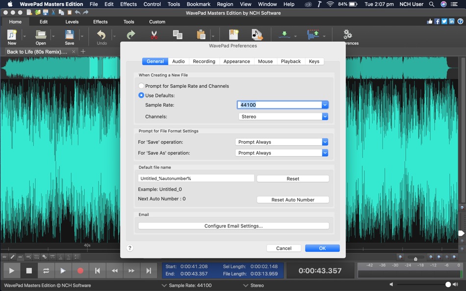The image size is (466, 291).
Task: Toggle Loop playback button
Action: [46, 270]
